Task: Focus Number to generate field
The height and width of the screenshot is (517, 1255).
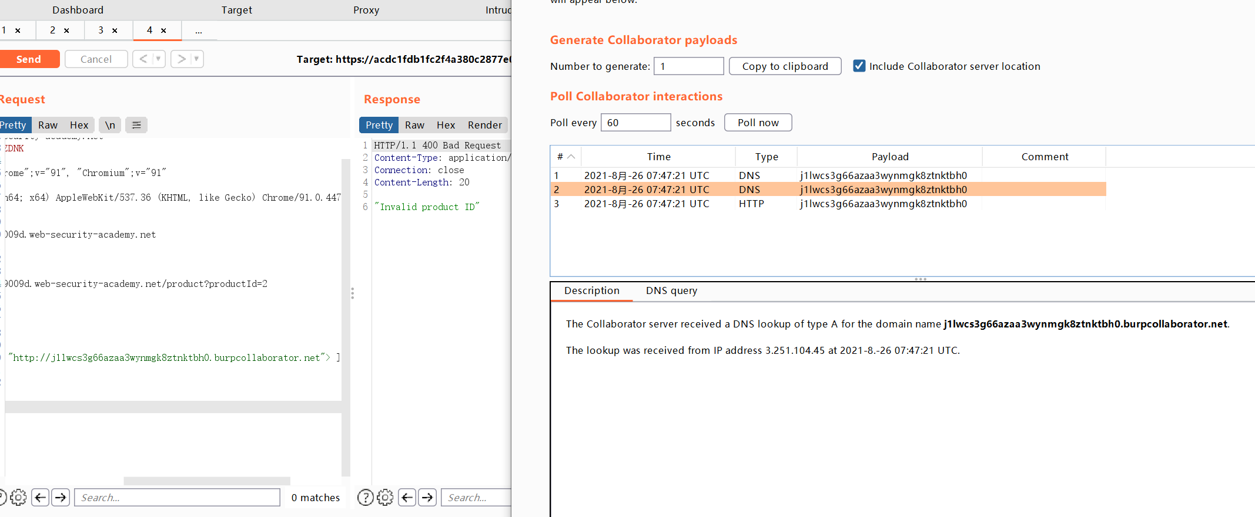Action: click(x=688, y=66)
